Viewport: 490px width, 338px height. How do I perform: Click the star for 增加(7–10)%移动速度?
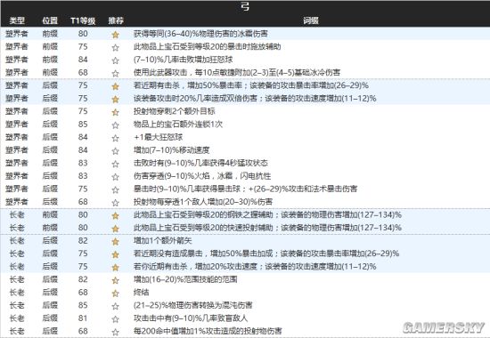click(115, 151)
